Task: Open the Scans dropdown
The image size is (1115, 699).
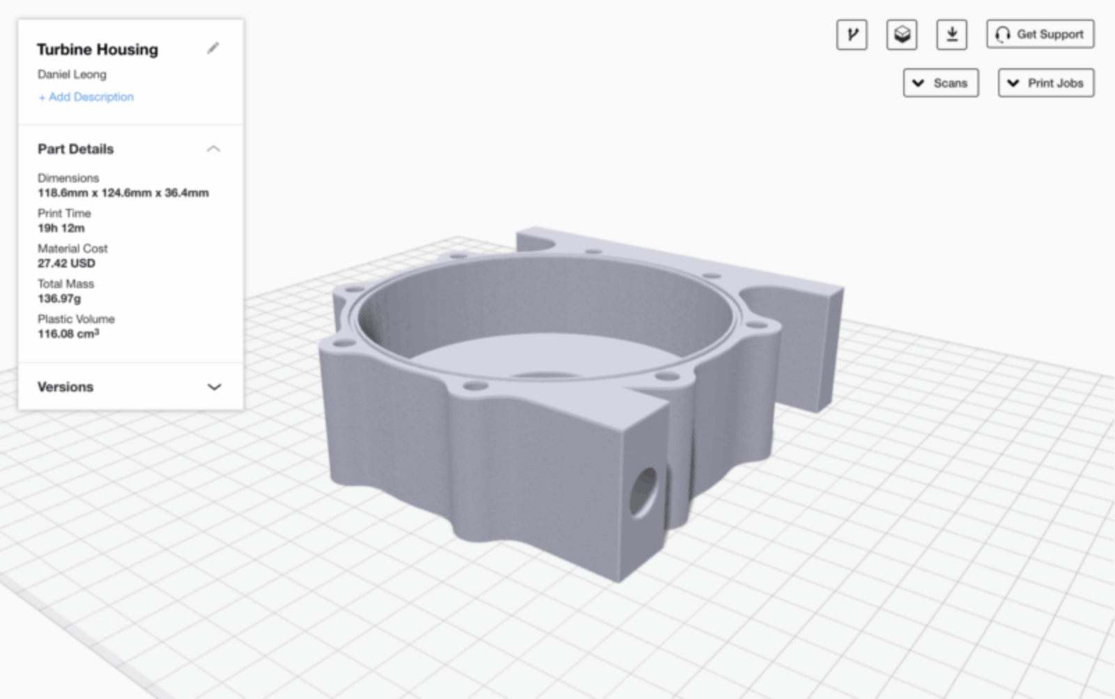Action: 941,83
